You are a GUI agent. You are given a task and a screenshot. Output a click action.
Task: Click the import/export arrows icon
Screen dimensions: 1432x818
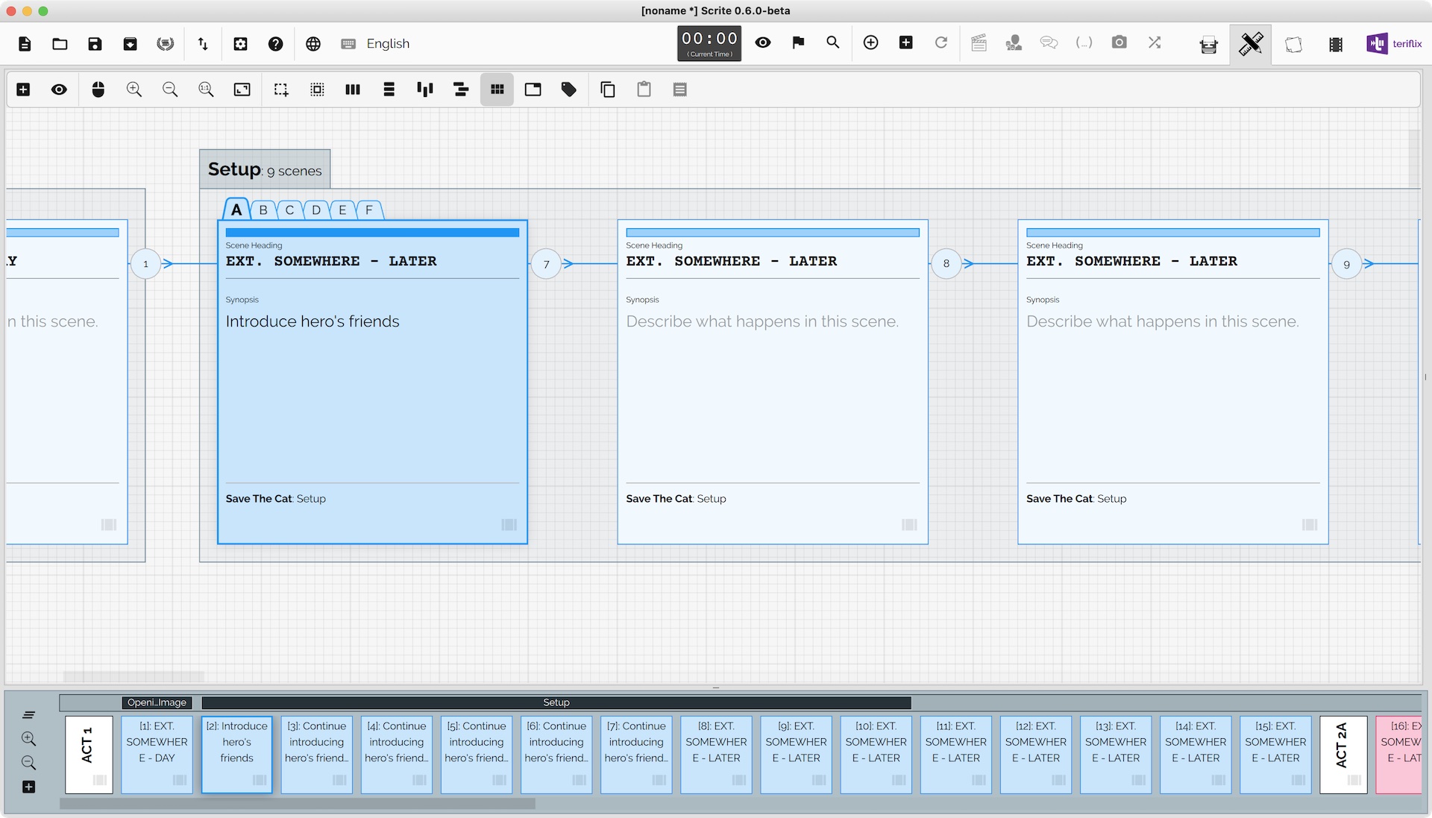203,43
